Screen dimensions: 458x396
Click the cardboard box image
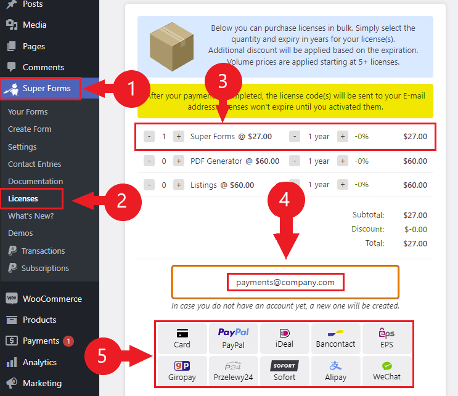tap(172, 47)
